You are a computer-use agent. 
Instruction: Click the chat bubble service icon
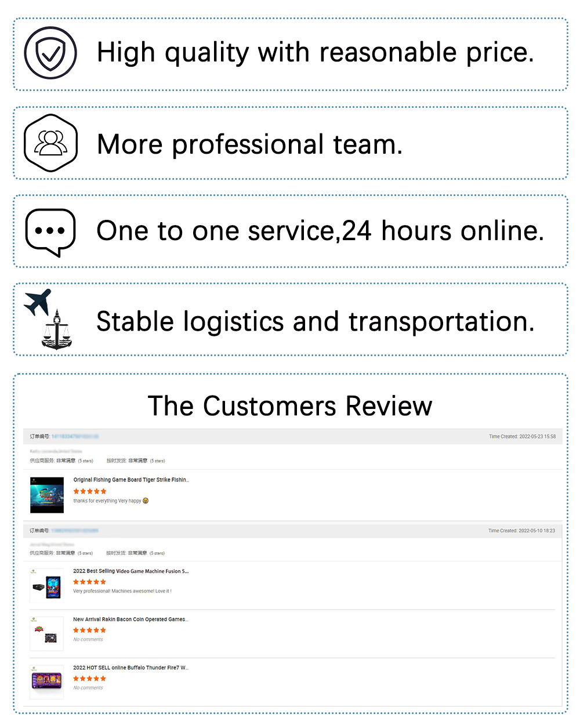coord(50,231)
